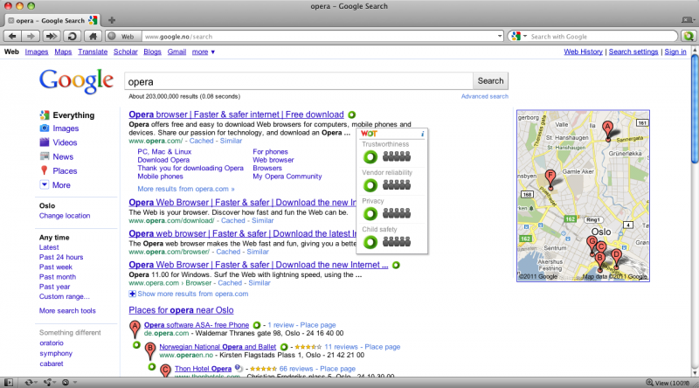Click red pin B next to Norwegian National Opera

[x=150, y=350]
